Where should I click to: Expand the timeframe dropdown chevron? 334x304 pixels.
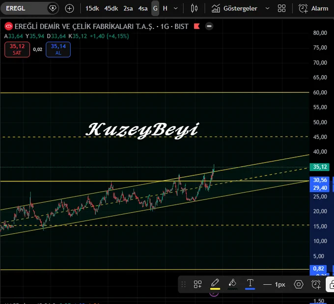coord(176,8)
